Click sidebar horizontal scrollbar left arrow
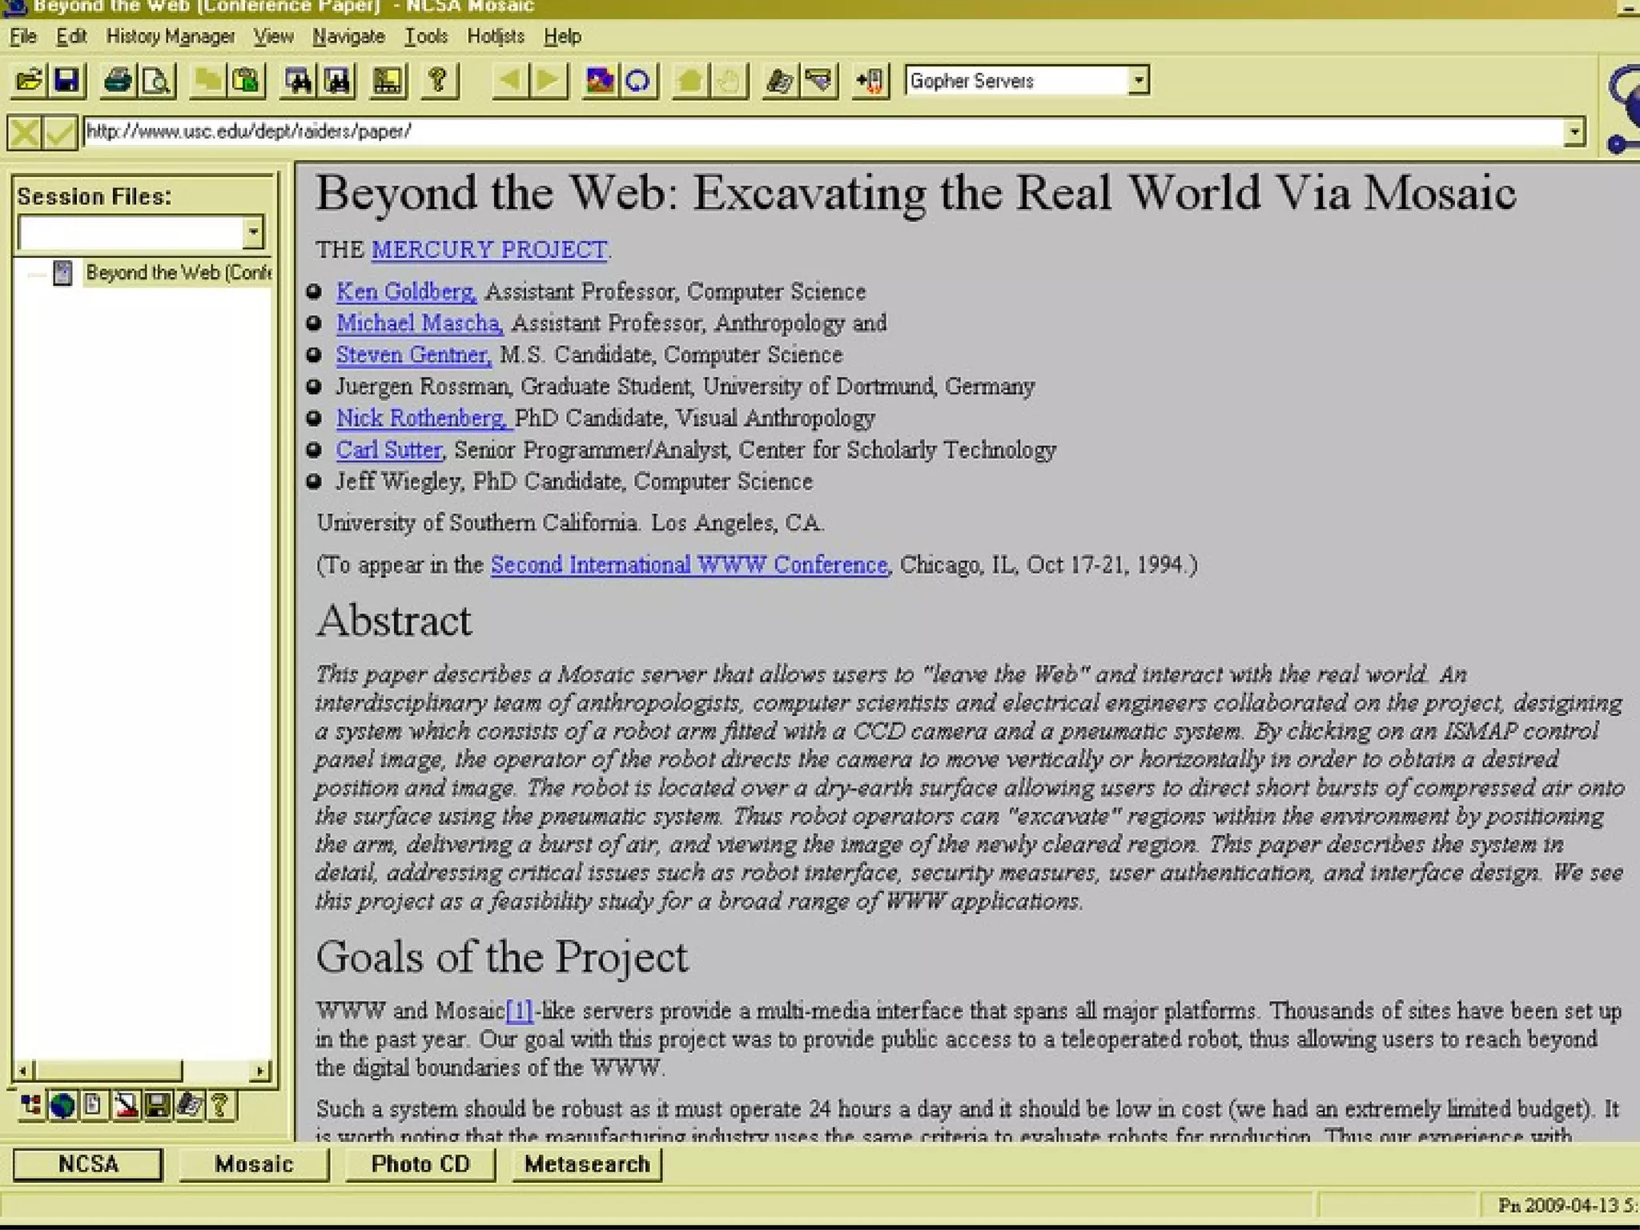 [24, 1070]
